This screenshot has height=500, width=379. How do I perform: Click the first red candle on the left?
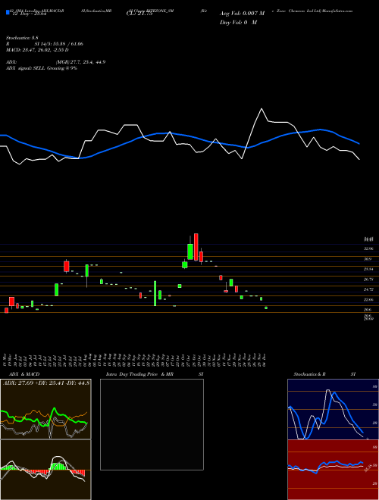[x=6, y=311]
